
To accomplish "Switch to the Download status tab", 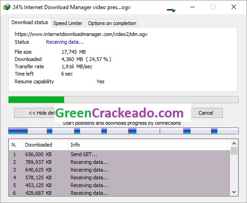I will 30,22.
